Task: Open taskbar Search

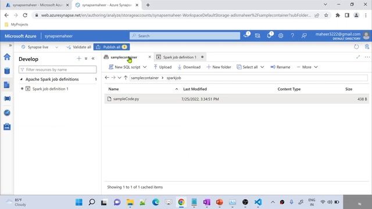Action: (92, 202)
